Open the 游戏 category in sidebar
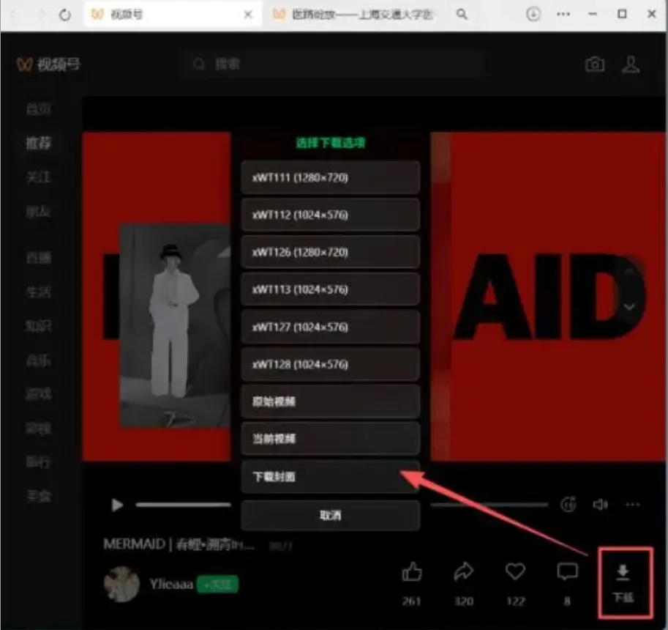Image resolution: width=668 pixels, height=630 pixels. tap(38, 394)
